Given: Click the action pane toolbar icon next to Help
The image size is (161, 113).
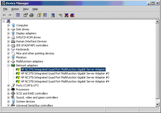Looking at the screenshot, I should (x=45, y=15).
